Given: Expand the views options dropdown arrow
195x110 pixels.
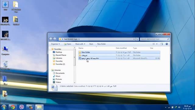Looking at the screenshot, I should click(x=157, y=44).
